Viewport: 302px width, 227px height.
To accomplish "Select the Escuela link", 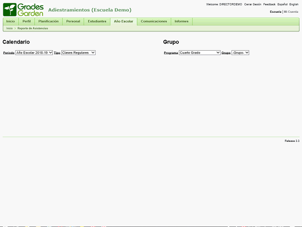I will coord(275,11).
